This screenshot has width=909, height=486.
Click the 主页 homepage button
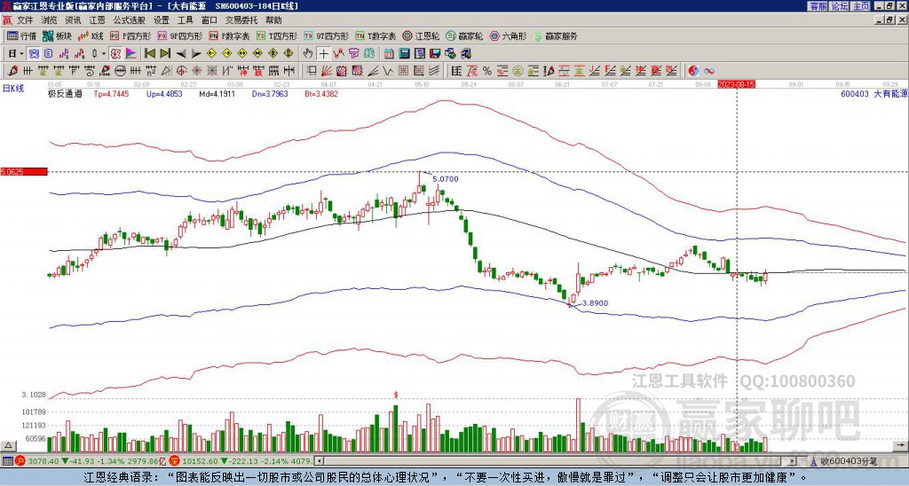pos(861,6)
